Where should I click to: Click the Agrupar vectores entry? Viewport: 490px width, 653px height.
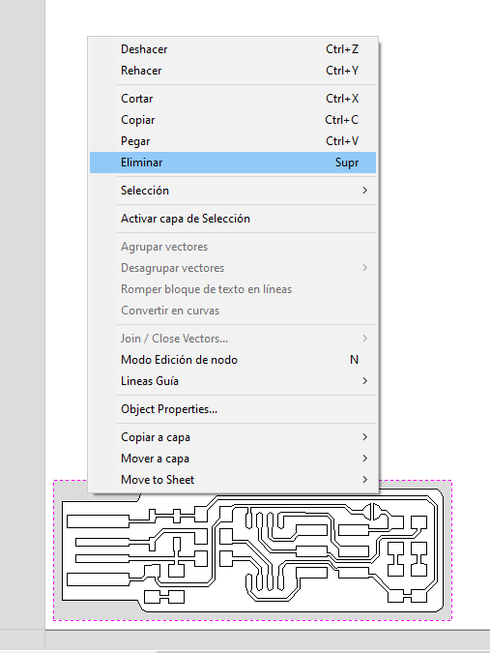[x=233, y=247]
